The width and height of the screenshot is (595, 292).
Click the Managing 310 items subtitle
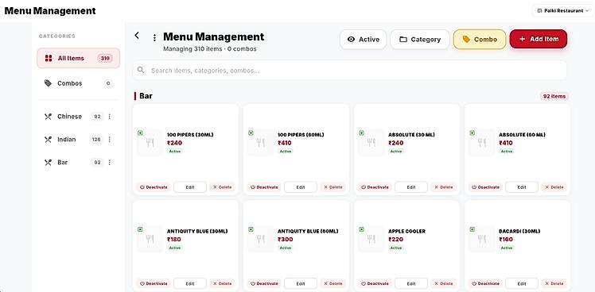click(210, 49)
